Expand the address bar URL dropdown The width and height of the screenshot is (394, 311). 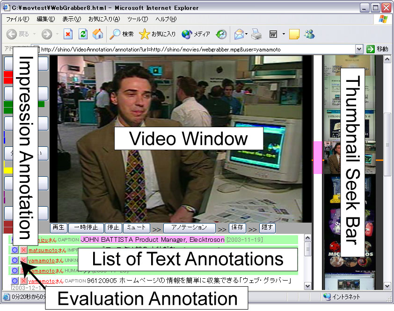[359, 49]
